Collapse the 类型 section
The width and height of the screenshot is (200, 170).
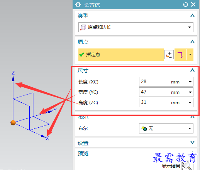pos(192,16)
